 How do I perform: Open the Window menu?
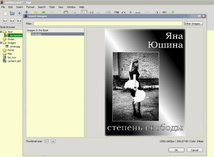click(71, 7)
